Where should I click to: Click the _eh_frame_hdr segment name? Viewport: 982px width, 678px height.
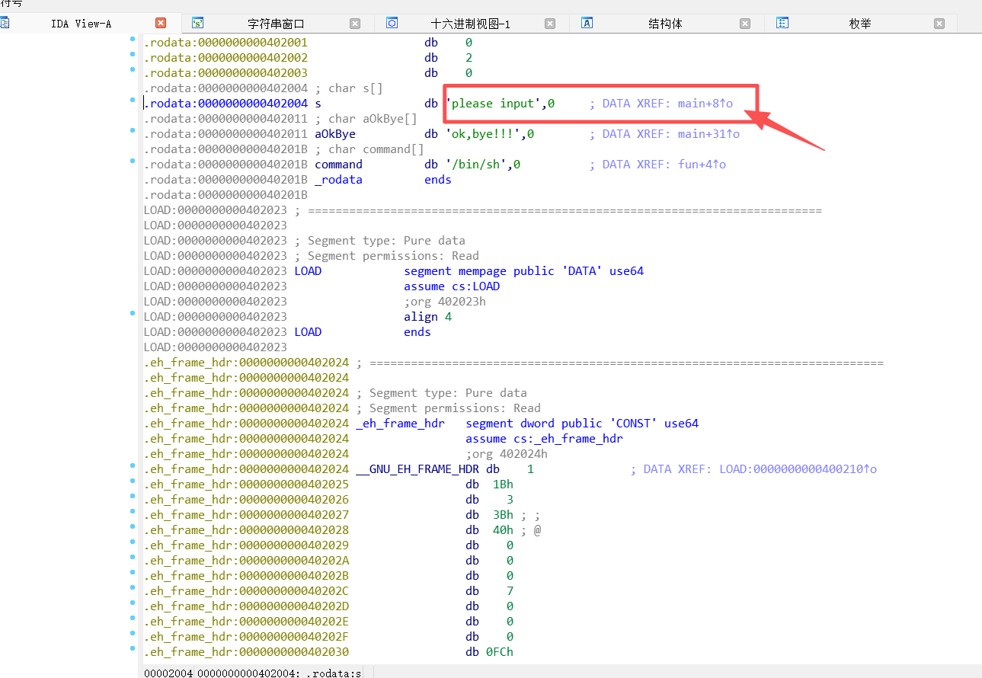point(400,424)
